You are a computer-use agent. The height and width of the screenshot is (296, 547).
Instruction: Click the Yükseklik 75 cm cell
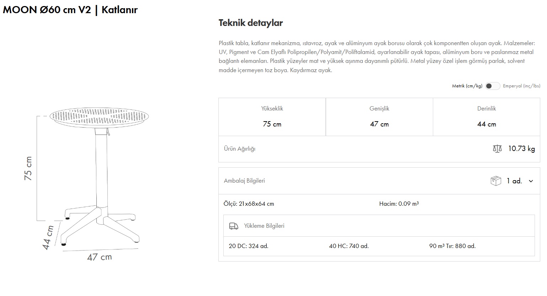tap(272, 117)
